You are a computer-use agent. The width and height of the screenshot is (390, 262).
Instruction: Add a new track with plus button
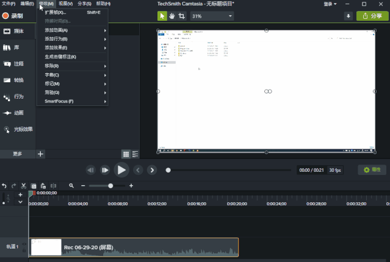pos(20,195)
